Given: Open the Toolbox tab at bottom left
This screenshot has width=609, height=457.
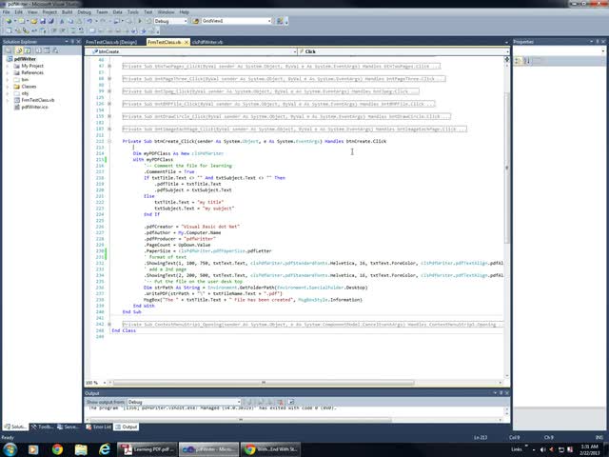Looking at the screenshot, I should coord(42,427).
